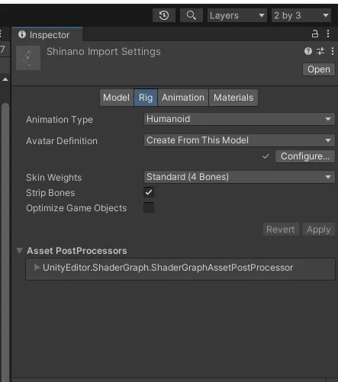The image size is (338, 382).
Task: Click the model asset thumbnail
Action: click(x=28, y=58)
